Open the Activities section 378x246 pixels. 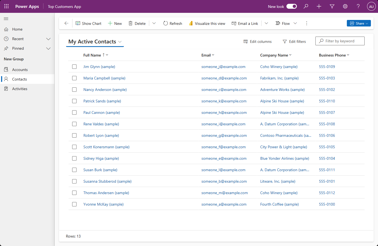tap(19, 88)
